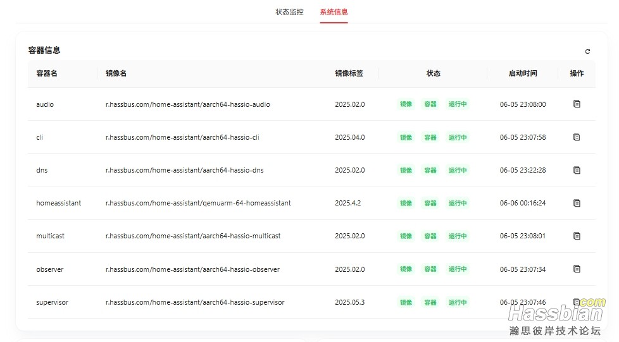Screen dimensions: 619x342
Task: Click the 镜像 tag in observer row
Action: tap(406, 269)
